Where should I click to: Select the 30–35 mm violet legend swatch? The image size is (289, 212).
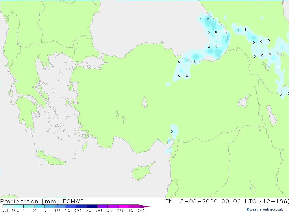pyautogui.click(x=103, y=206)
